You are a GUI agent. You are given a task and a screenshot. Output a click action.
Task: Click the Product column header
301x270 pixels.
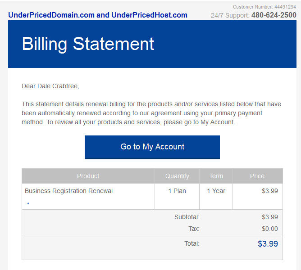coord(88,176)
